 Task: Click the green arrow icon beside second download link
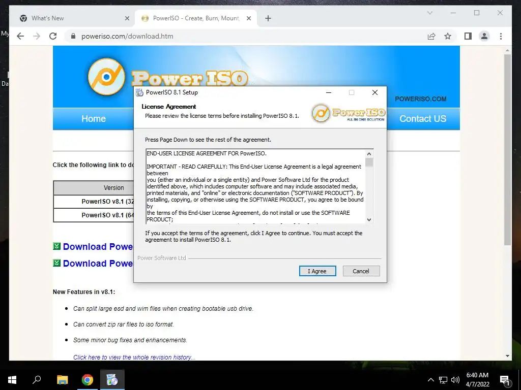[x=57, y=263]
